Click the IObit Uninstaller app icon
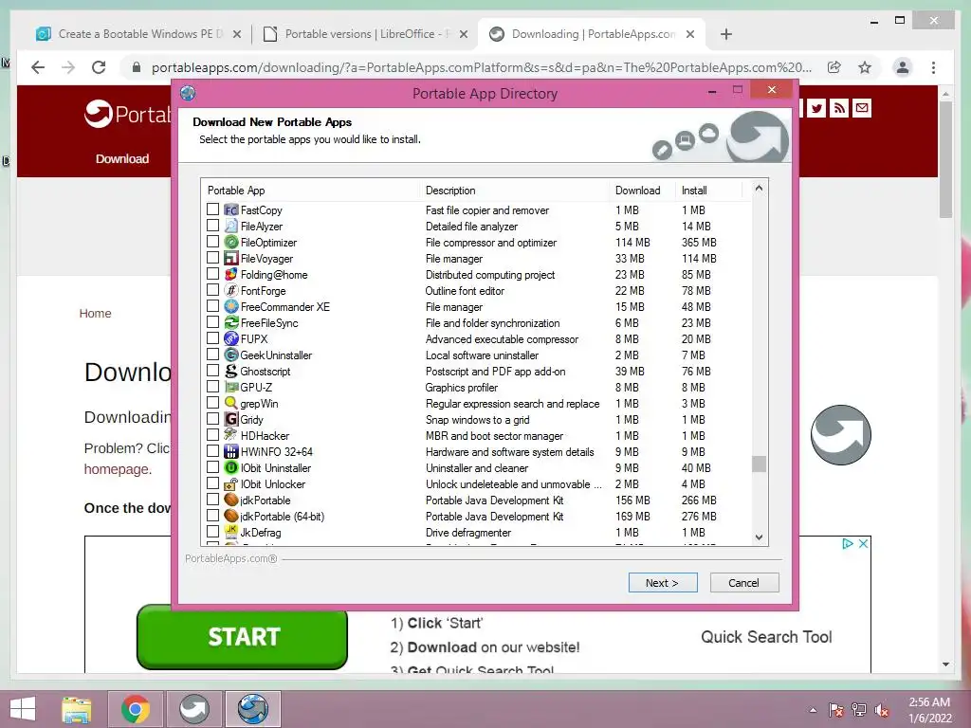 point(231,467)
